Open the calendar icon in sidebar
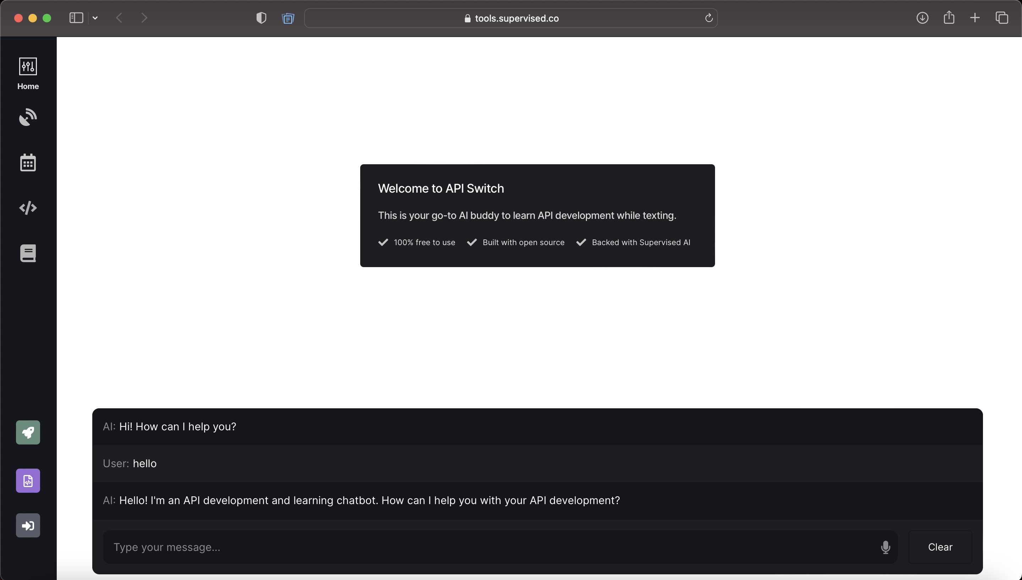This screenshot has height=580, width=1022. pyautogui.click(x=28, y=162)
